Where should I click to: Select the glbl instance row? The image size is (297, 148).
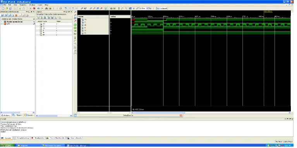[x=17, y=24]
